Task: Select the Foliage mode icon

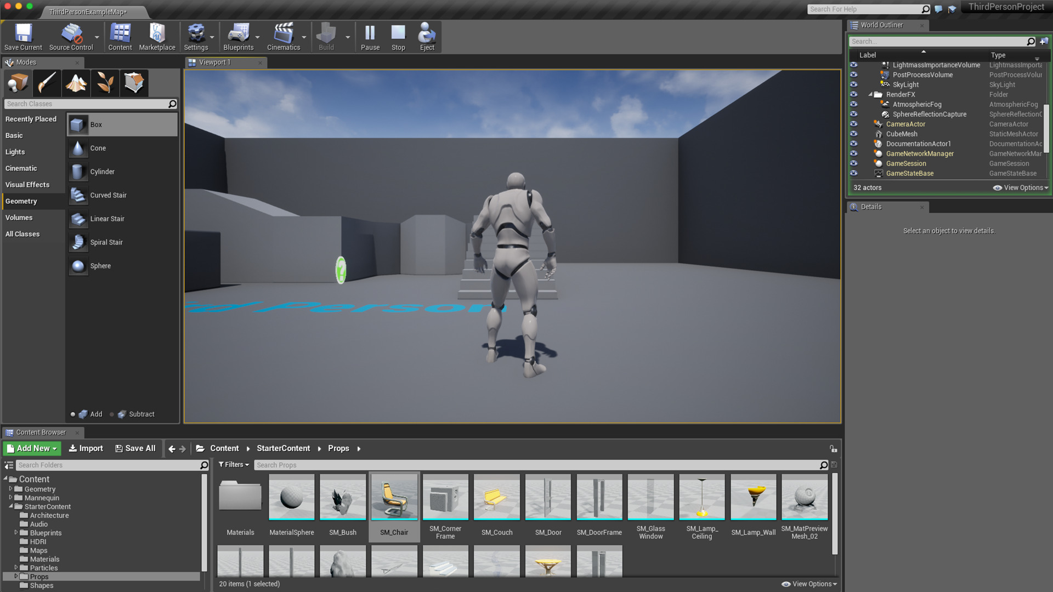Action: coord(105,83)
